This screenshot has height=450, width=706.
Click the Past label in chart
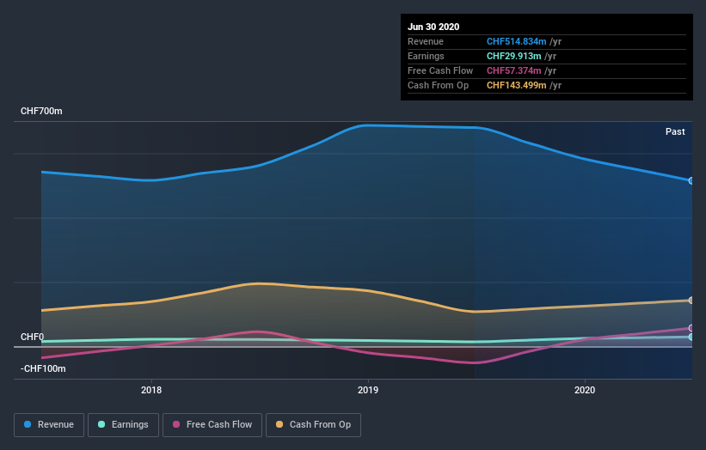point(675,131)
